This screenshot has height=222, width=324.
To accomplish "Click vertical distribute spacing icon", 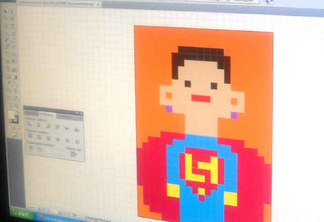I will [x=30, y=148].
